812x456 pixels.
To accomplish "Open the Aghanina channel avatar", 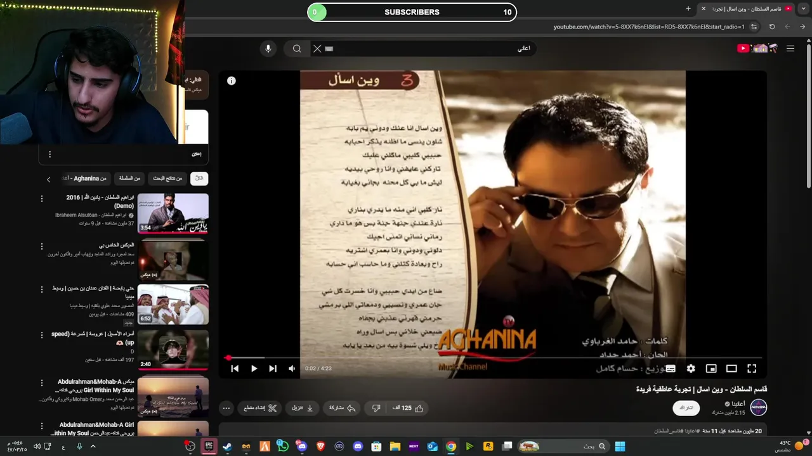I will (x=758, y=407).
